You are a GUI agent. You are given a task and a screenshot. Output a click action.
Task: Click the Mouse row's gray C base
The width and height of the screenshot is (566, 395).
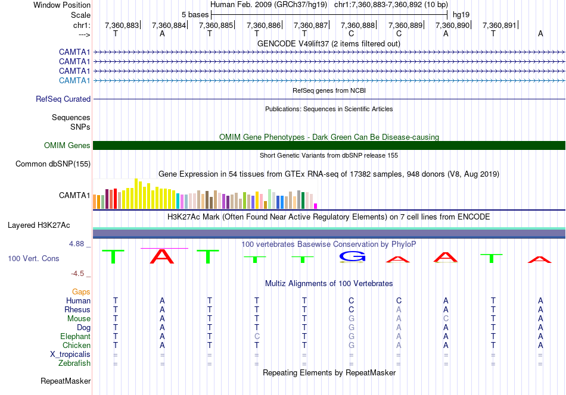coord(446,319)
